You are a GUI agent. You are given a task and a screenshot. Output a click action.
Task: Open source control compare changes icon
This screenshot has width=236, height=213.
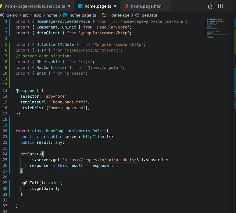[210, 6]
